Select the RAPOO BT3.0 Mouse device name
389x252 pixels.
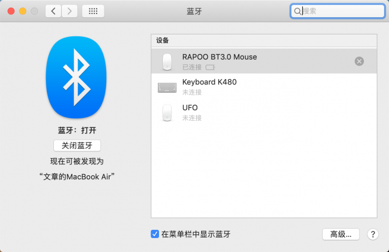(220, 57)
